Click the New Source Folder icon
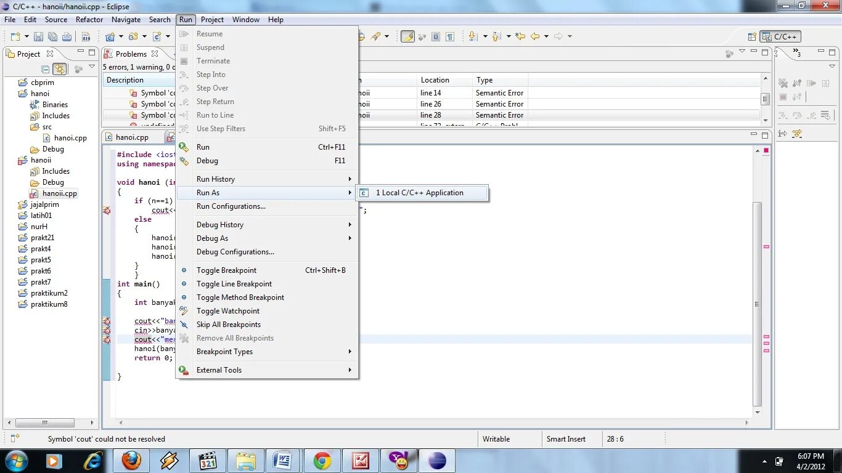 click(x=133, y=36)
